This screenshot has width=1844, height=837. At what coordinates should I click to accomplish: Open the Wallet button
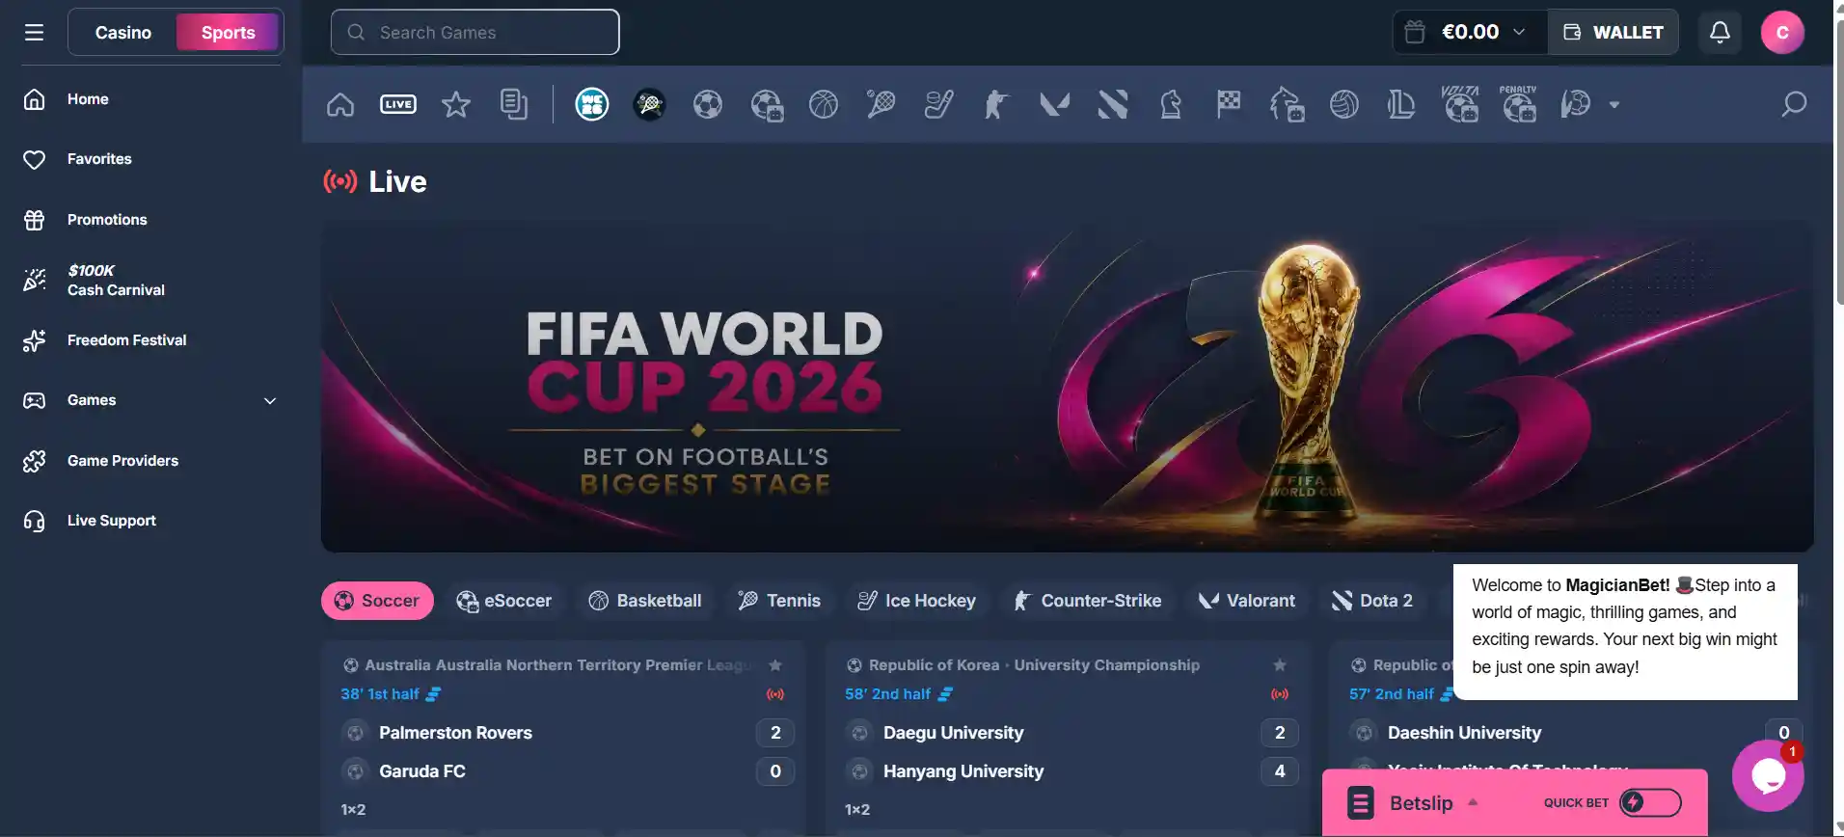coord(1613,33)
